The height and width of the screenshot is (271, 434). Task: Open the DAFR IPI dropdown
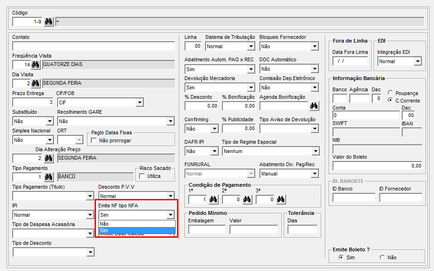(214, 152)
